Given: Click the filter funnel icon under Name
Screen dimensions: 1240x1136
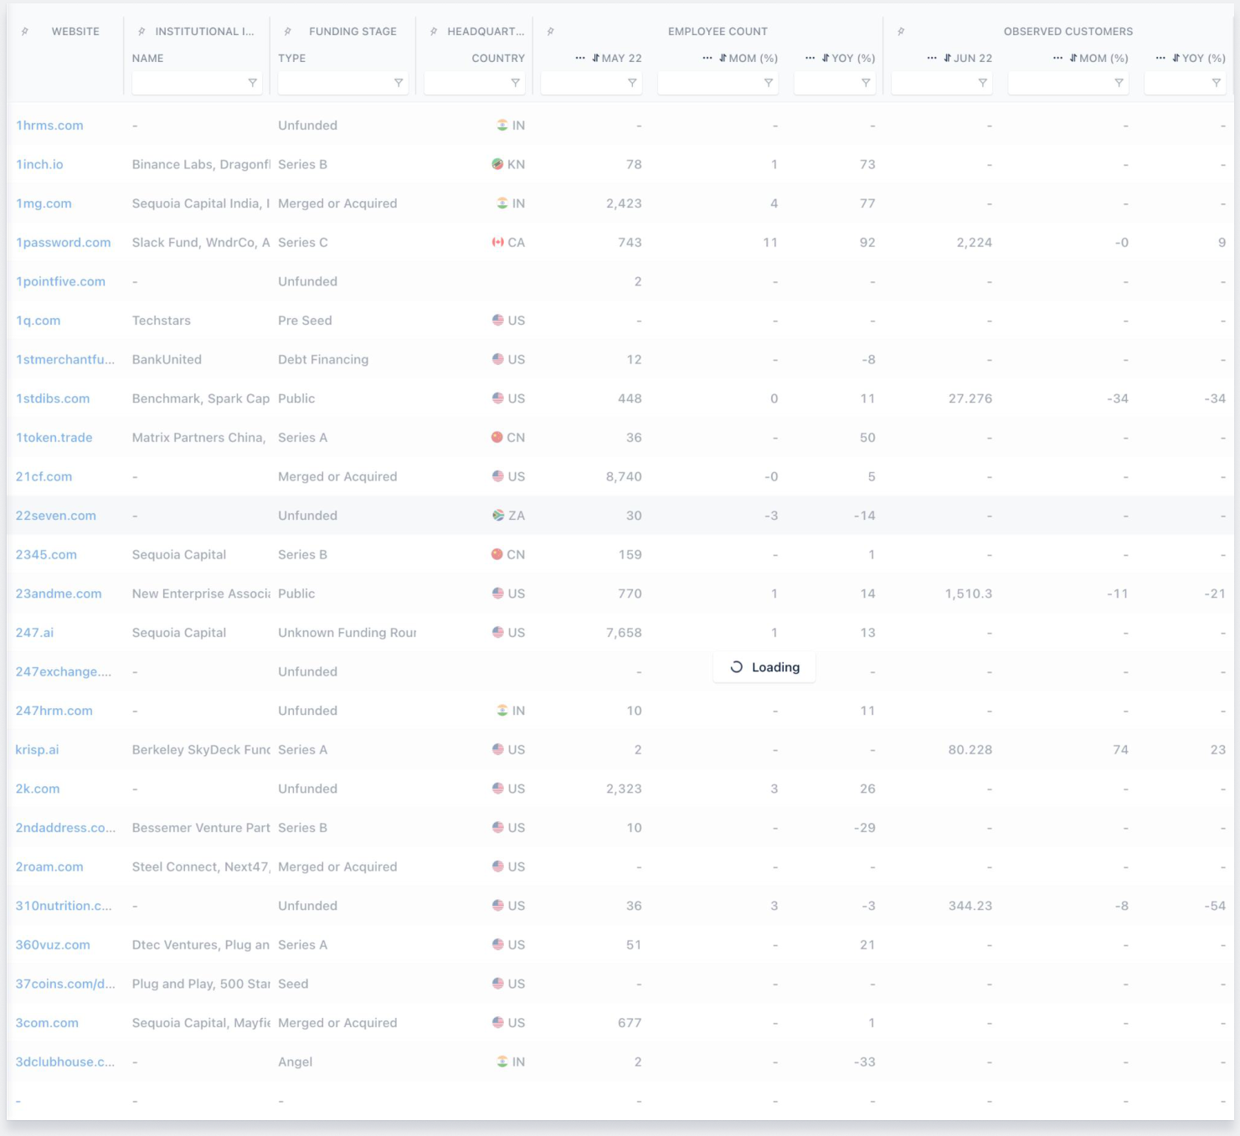Looking at the screenshot, I should 252,83.
